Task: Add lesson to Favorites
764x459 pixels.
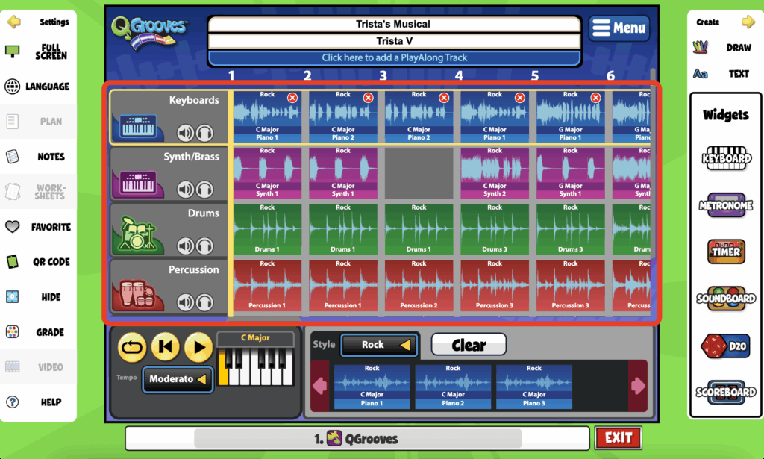Action: coord(39,227)
